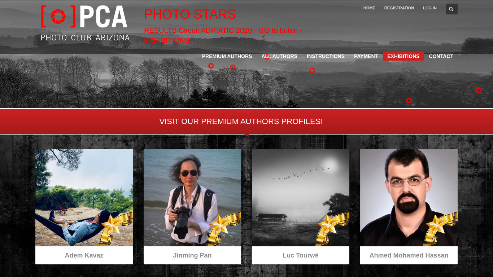Click the Ahmed Mohamed Hassan name label
Image resolution: width=493 pixels, height=277 pixels.
coord(409,255)
